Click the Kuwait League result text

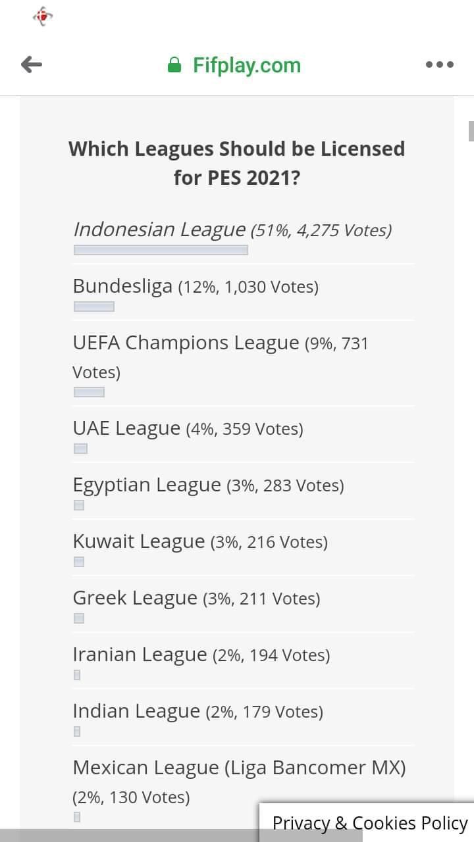pyautogui.click(x=200, y=541)
